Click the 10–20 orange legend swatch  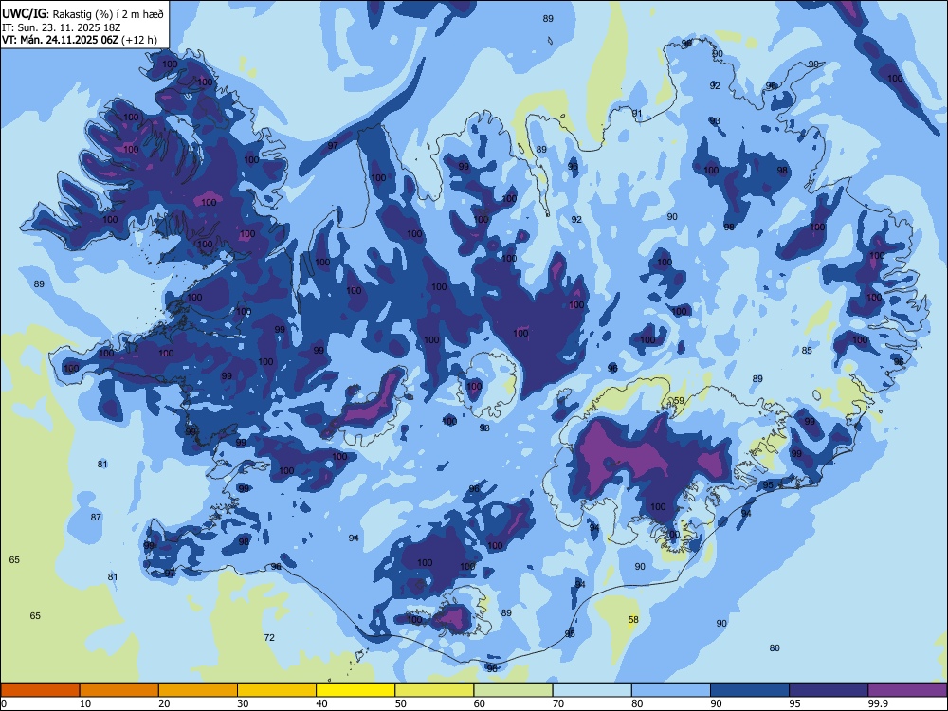(119, 690)
